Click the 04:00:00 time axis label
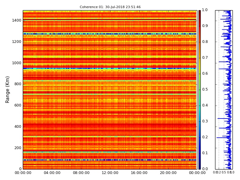Image resolution: width=240 pixels, height=180 pixels. (x=52, y=173)
